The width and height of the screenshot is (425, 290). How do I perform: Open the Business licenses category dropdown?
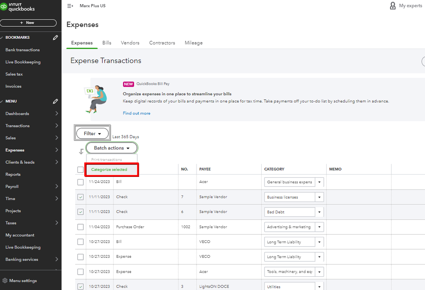point(319,197)
